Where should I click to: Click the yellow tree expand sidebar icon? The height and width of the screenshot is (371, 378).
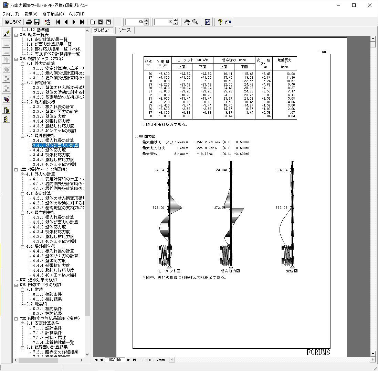click(7, 110)
